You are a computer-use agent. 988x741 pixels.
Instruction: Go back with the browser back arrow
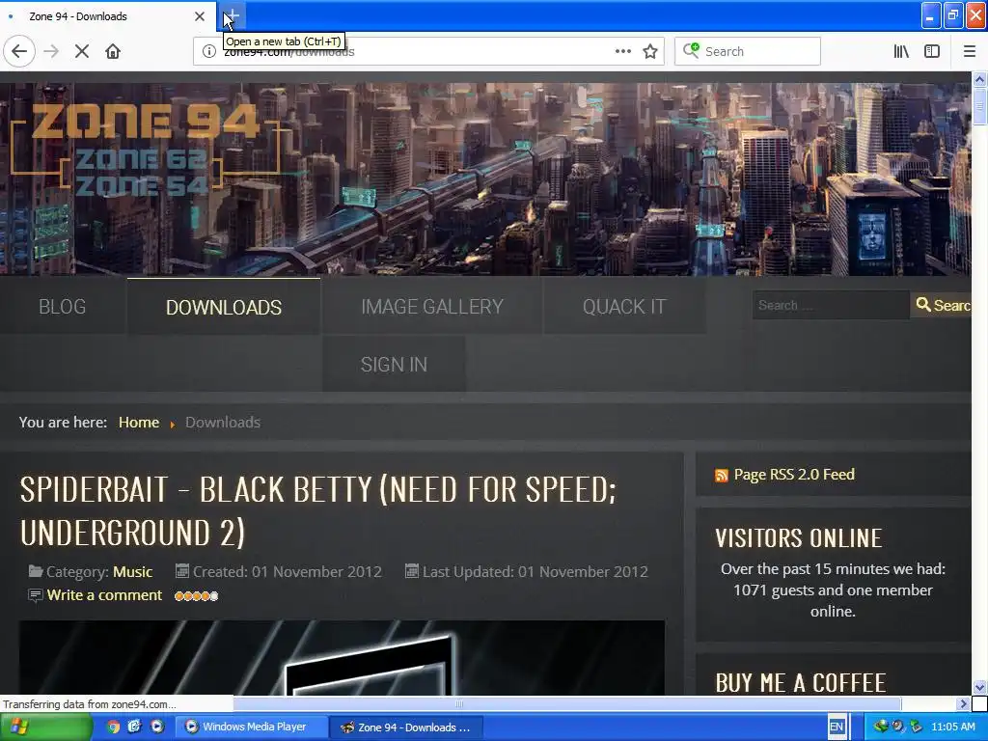[x=19, y=51]
